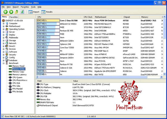The width and height of the screenshot is (167, 119).
Task: Select FPU Mandel benchmark
Action: (17, 89)
